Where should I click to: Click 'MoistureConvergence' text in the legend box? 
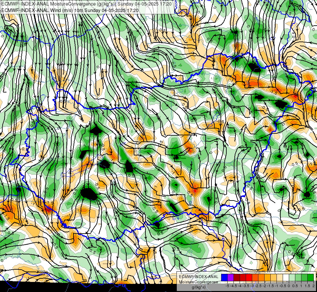point(198,282)
